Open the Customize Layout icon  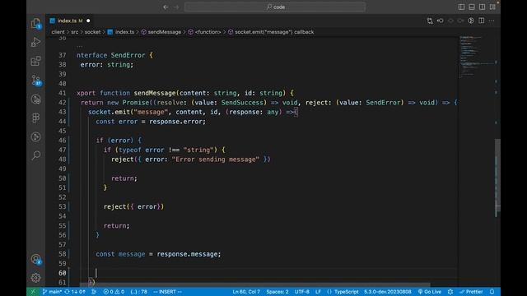(x=492, y=7)
